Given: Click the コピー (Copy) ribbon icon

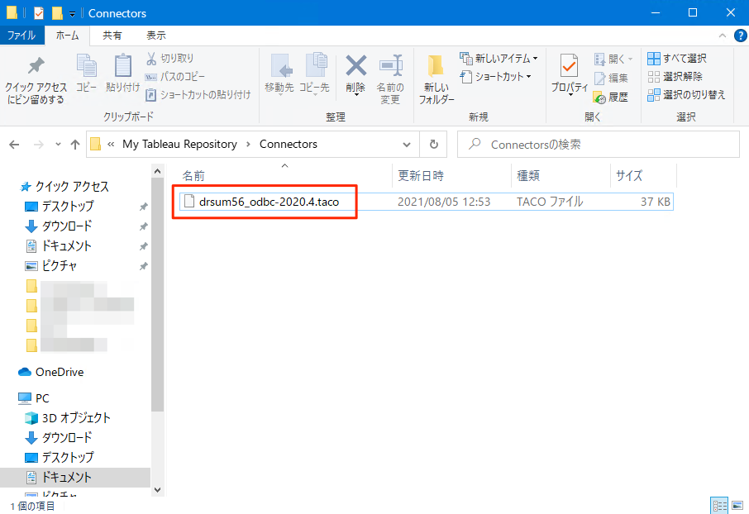Looking at the screenshot, I should [x=86, y=73].
